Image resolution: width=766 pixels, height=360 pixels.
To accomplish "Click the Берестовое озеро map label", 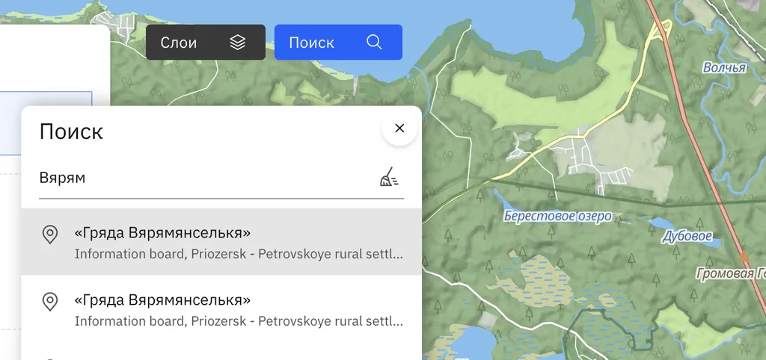I will click(557, 217).
